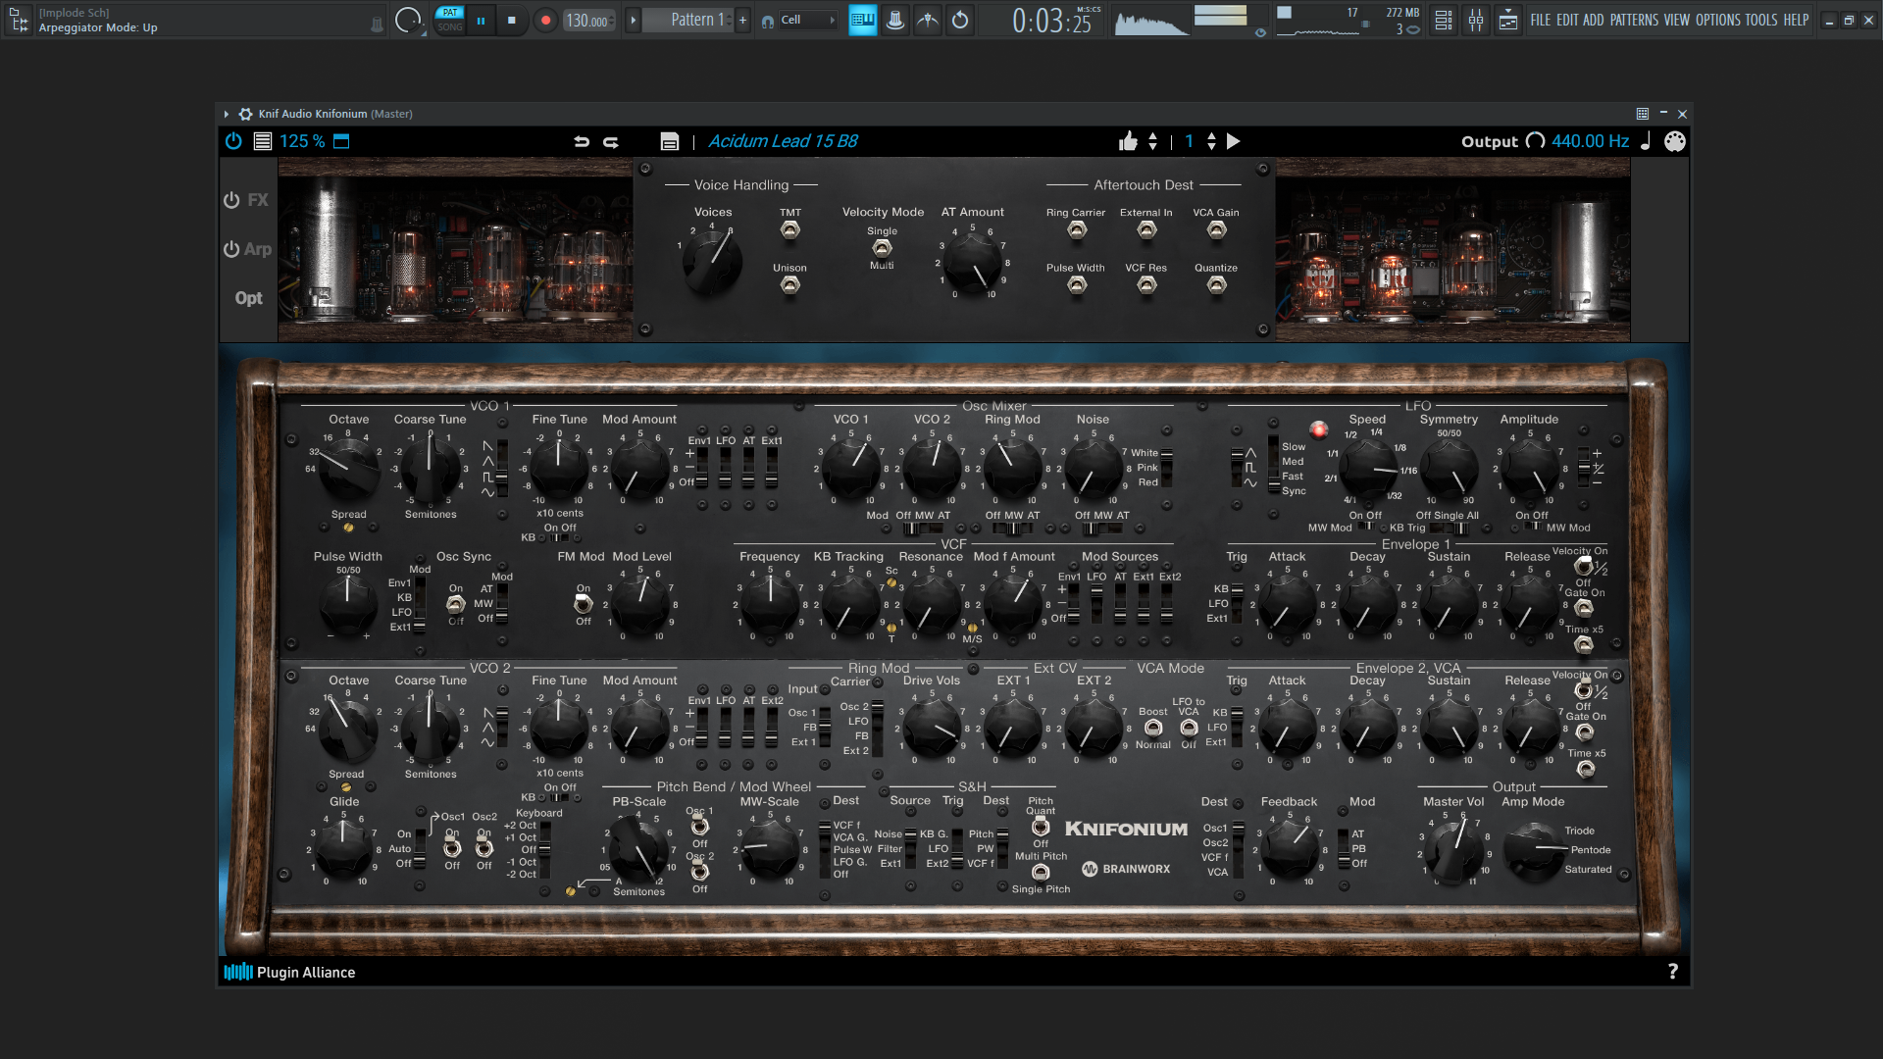Click the Plugin Alliance logo
Screen dimensions: 1883x1059
(289, 972)
